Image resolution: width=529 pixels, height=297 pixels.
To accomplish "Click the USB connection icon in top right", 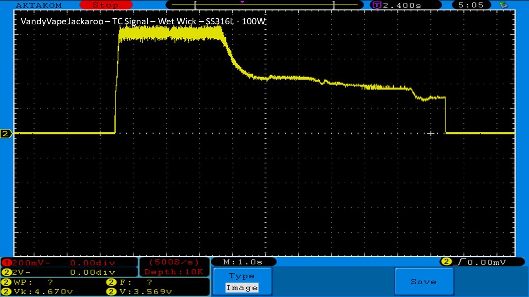I will point(504,5).
